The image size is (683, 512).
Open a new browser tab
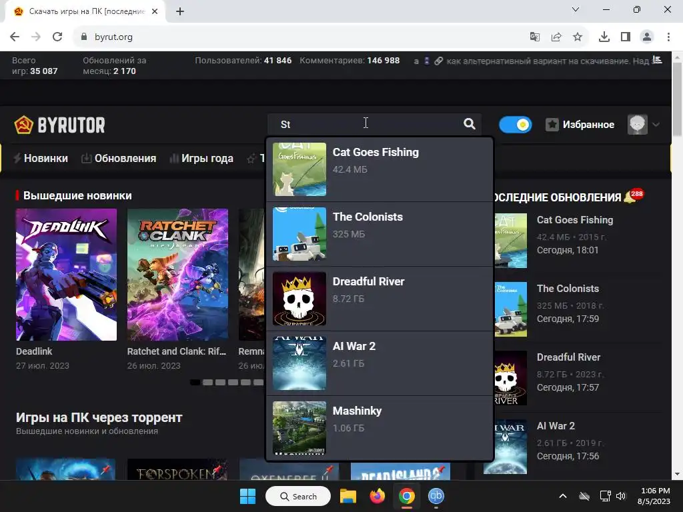click(x=180, y=11)
